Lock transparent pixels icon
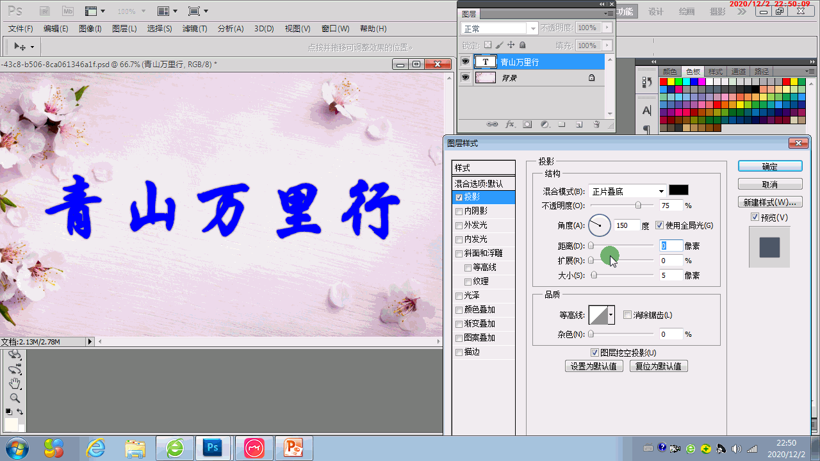 [488, 45]
